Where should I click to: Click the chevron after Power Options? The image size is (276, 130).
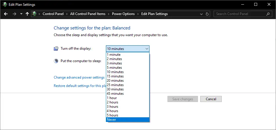click(138, 14)
